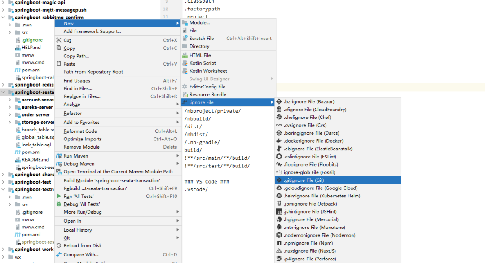
Task: Open README.md under springboot-seata
Action: click(x=35, y=159)
